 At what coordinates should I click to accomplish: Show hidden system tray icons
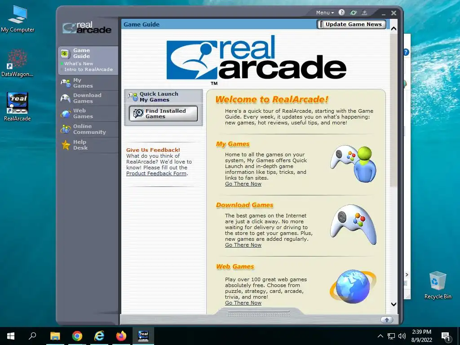coord(380,336)
